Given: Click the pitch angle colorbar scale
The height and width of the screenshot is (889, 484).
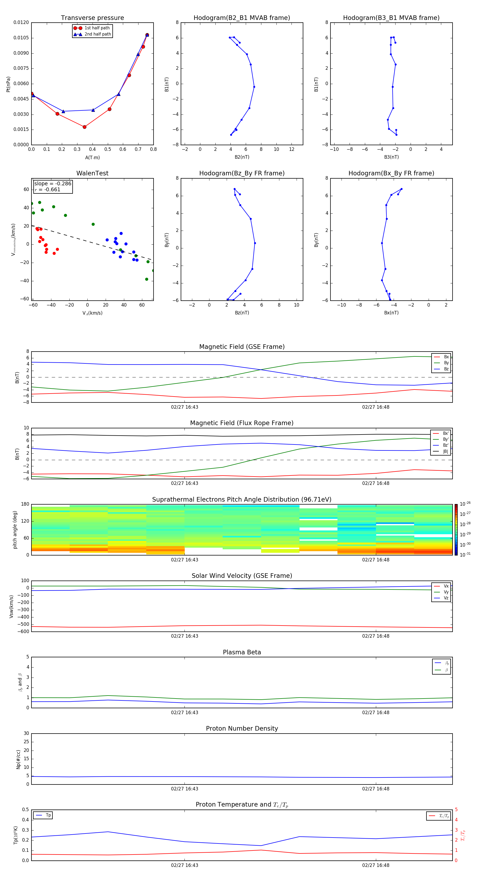Looking at the screenshot, I should (456, 529).
